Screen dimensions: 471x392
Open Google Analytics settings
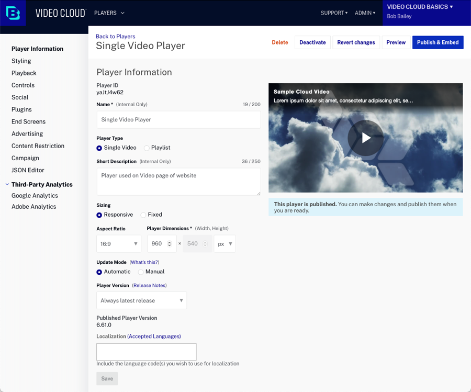pyautogui.click(x=35, y=196)
